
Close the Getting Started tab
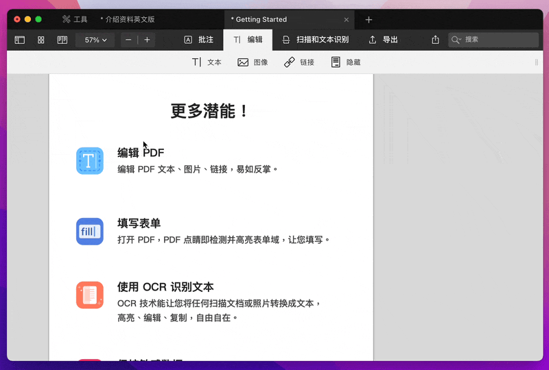(x=347, y=20)
